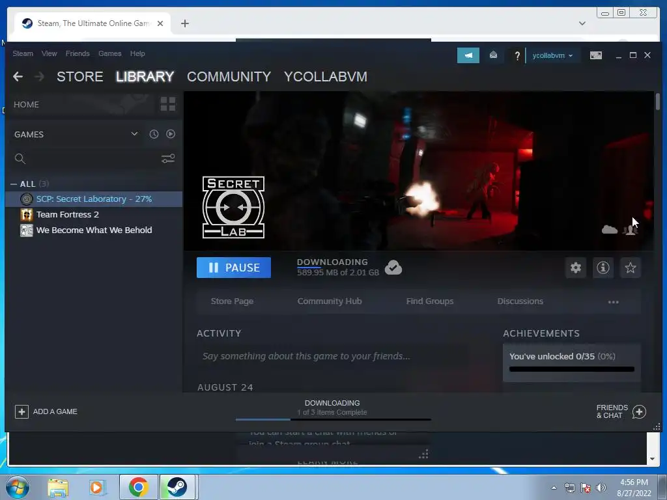This screenshot has width=667, height=500.
Task: Click the achievements progress bar
Action: click(572, 369)
